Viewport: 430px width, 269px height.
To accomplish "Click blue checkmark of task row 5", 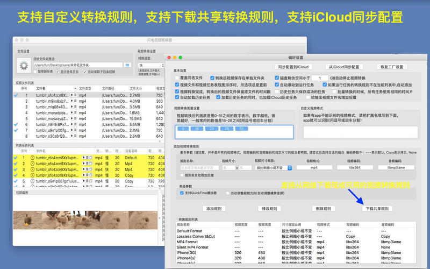I will point(16,181).
